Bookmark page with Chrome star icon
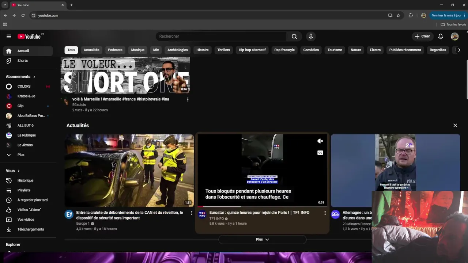 click(398, 15)
